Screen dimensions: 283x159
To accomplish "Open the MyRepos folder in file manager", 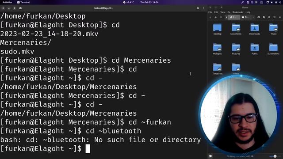I will coord(217,49).
